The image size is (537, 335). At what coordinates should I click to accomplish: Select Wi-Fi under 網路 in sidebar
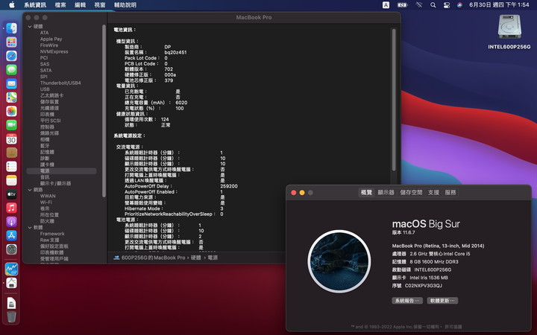pos(46,202)
